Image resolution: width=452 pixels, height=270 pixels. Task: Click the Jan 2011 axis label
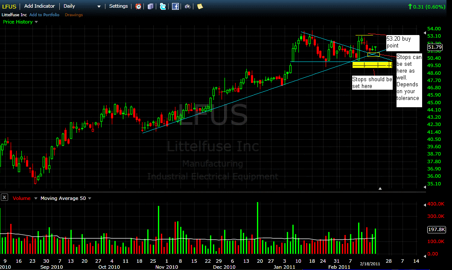[284, 267]
